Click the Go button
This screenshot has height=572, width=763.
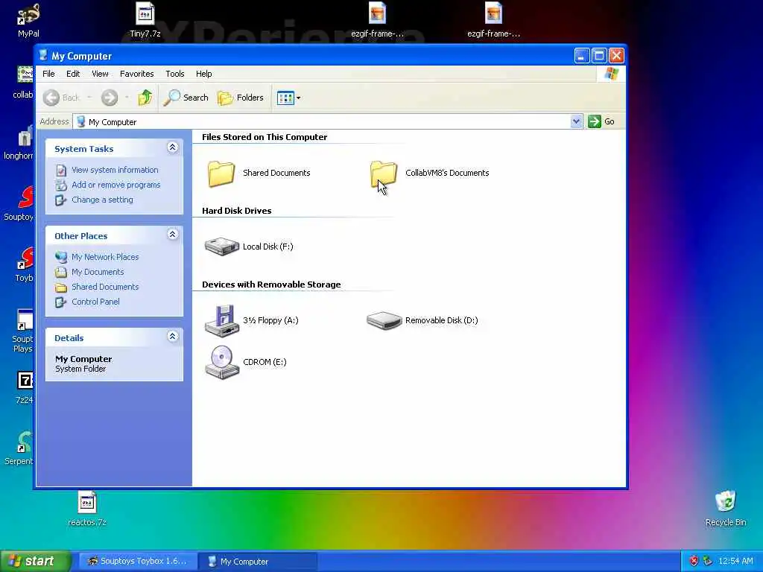pyautogui.click(x=601, y=121)
